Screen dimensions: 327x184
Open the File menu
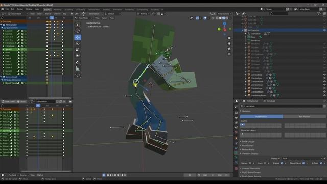pyautogui.click(x=7, y=9)
